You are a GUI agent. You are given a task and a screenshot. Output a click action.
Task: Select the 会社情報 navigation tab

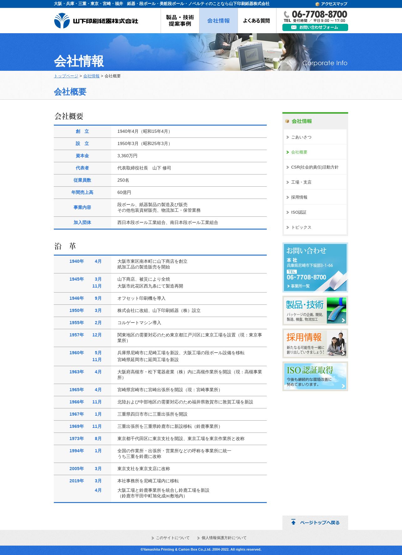(x=218, y=21)
